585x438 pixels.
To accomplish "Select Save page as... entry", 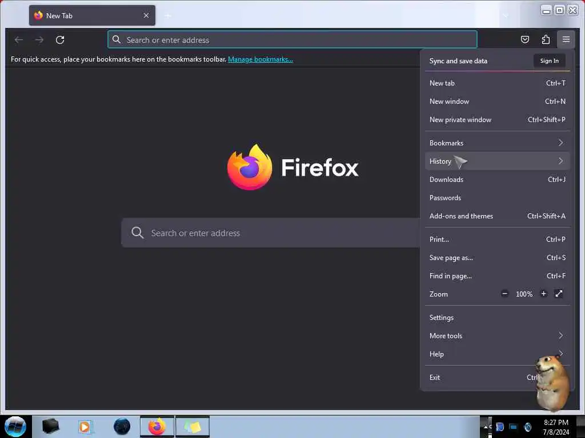I will pyautogui.click(x=498, y=258).
